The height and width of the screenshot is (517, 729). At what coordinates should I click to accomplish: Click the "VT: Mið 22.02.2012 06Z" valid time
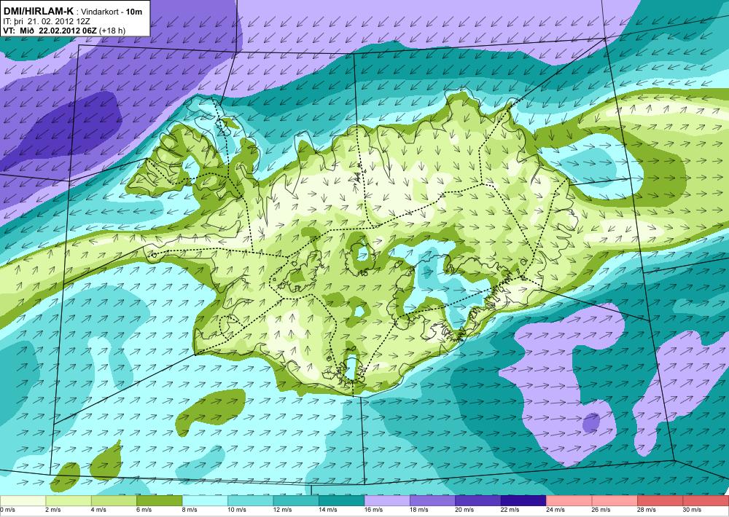50,31
